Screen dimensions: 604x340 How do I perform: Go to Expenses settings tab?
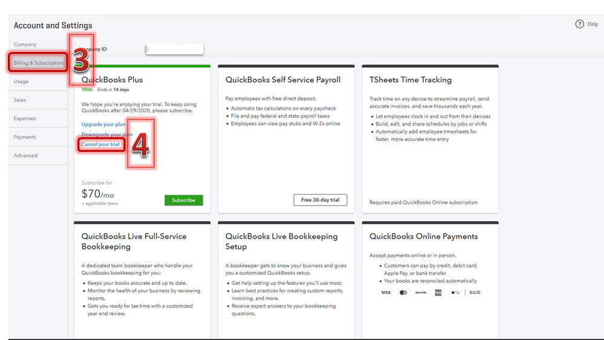25,118
